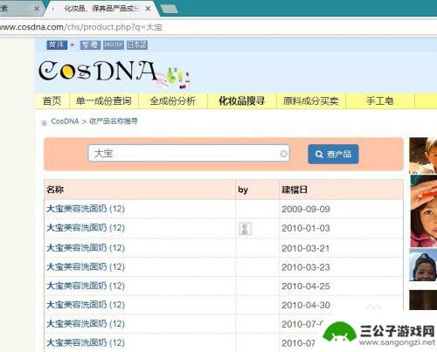Click the by column header

(243, 190)
